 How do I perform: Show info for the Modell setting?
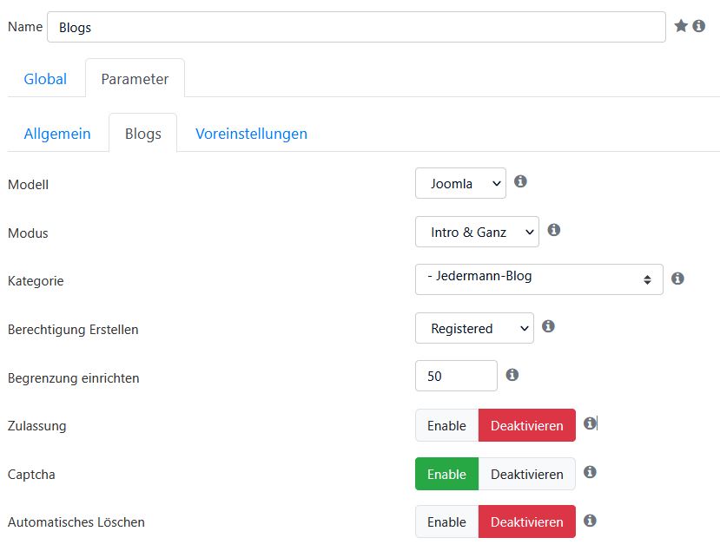click(520, 181)
